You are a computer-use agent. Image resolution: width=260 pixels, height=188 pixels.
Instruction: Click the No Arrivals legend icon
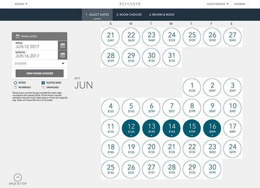pos(15,87)
